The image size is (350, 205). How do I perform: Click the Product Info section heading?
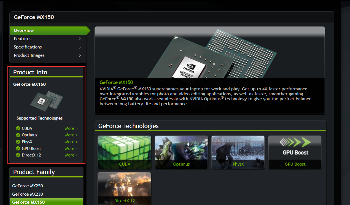click(x=30, y=72)
